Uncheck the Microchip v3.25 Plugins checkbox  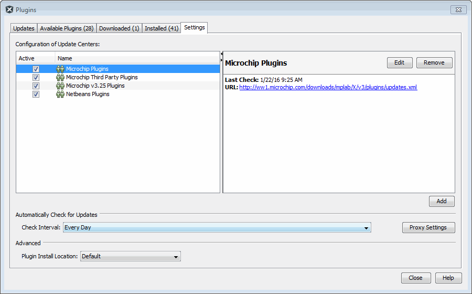(x=36, y=86)
